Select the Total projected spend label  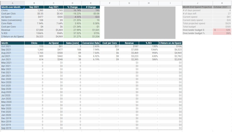pos(198,23)
